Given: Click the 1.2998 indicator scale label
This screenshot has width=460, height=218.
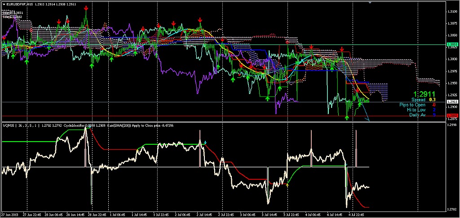Looking at the screenshot, I should click(x=451, y=125).
